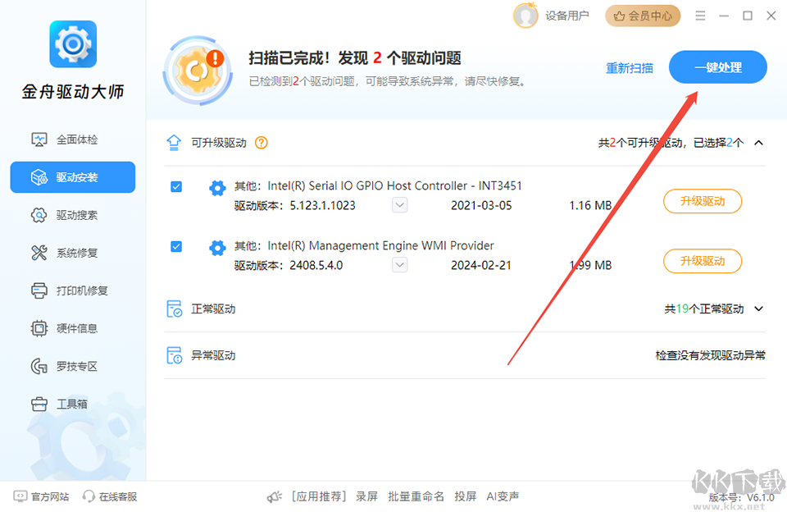This screenshot has width=787, height=512.
Task: Click the 共19个正常驱动 count text
Action: (x=704, y=309)
